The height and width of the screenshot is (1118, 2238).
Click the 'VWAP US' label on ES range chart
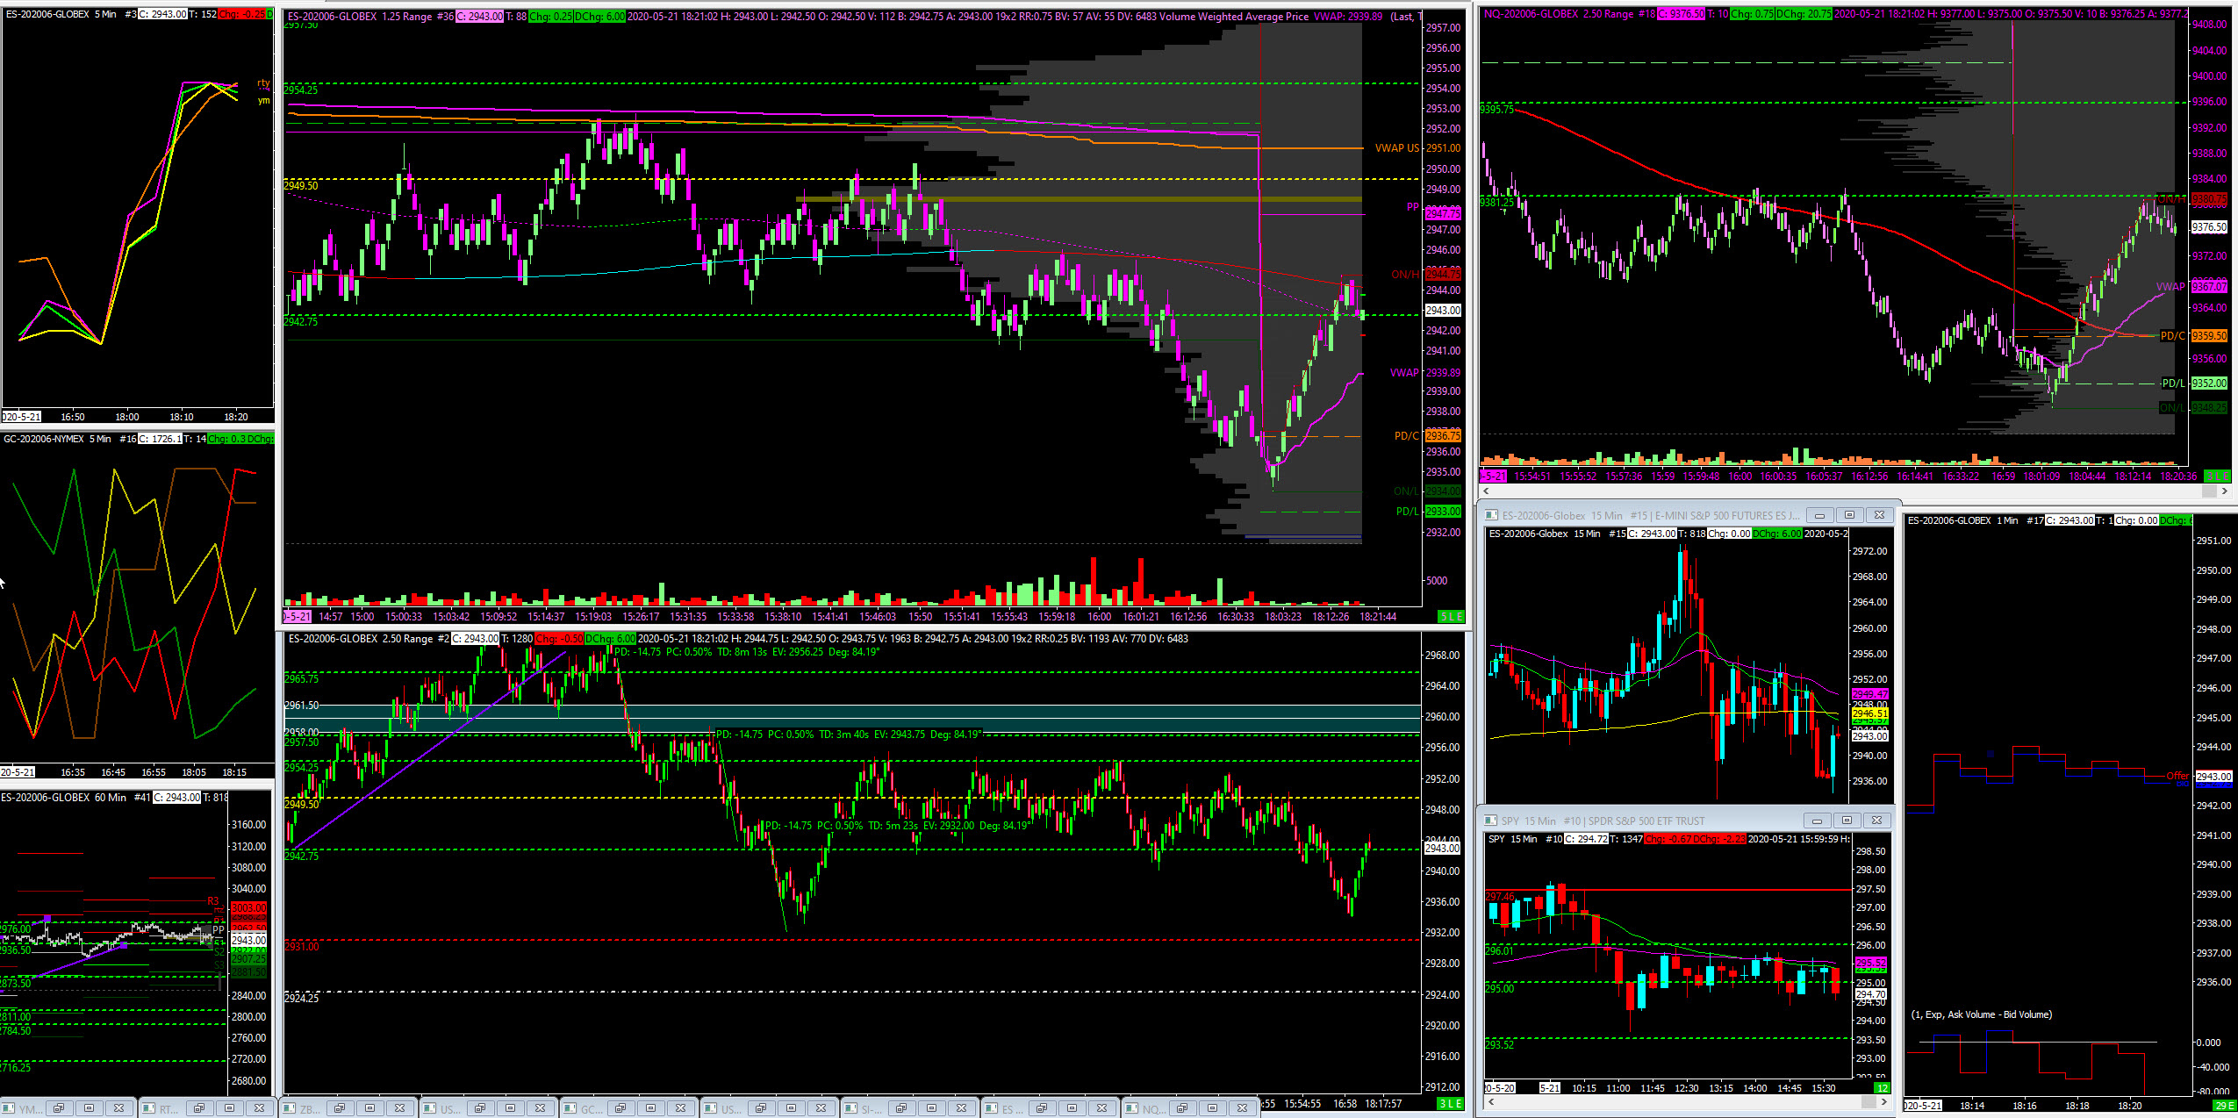tap(1396, 148)
